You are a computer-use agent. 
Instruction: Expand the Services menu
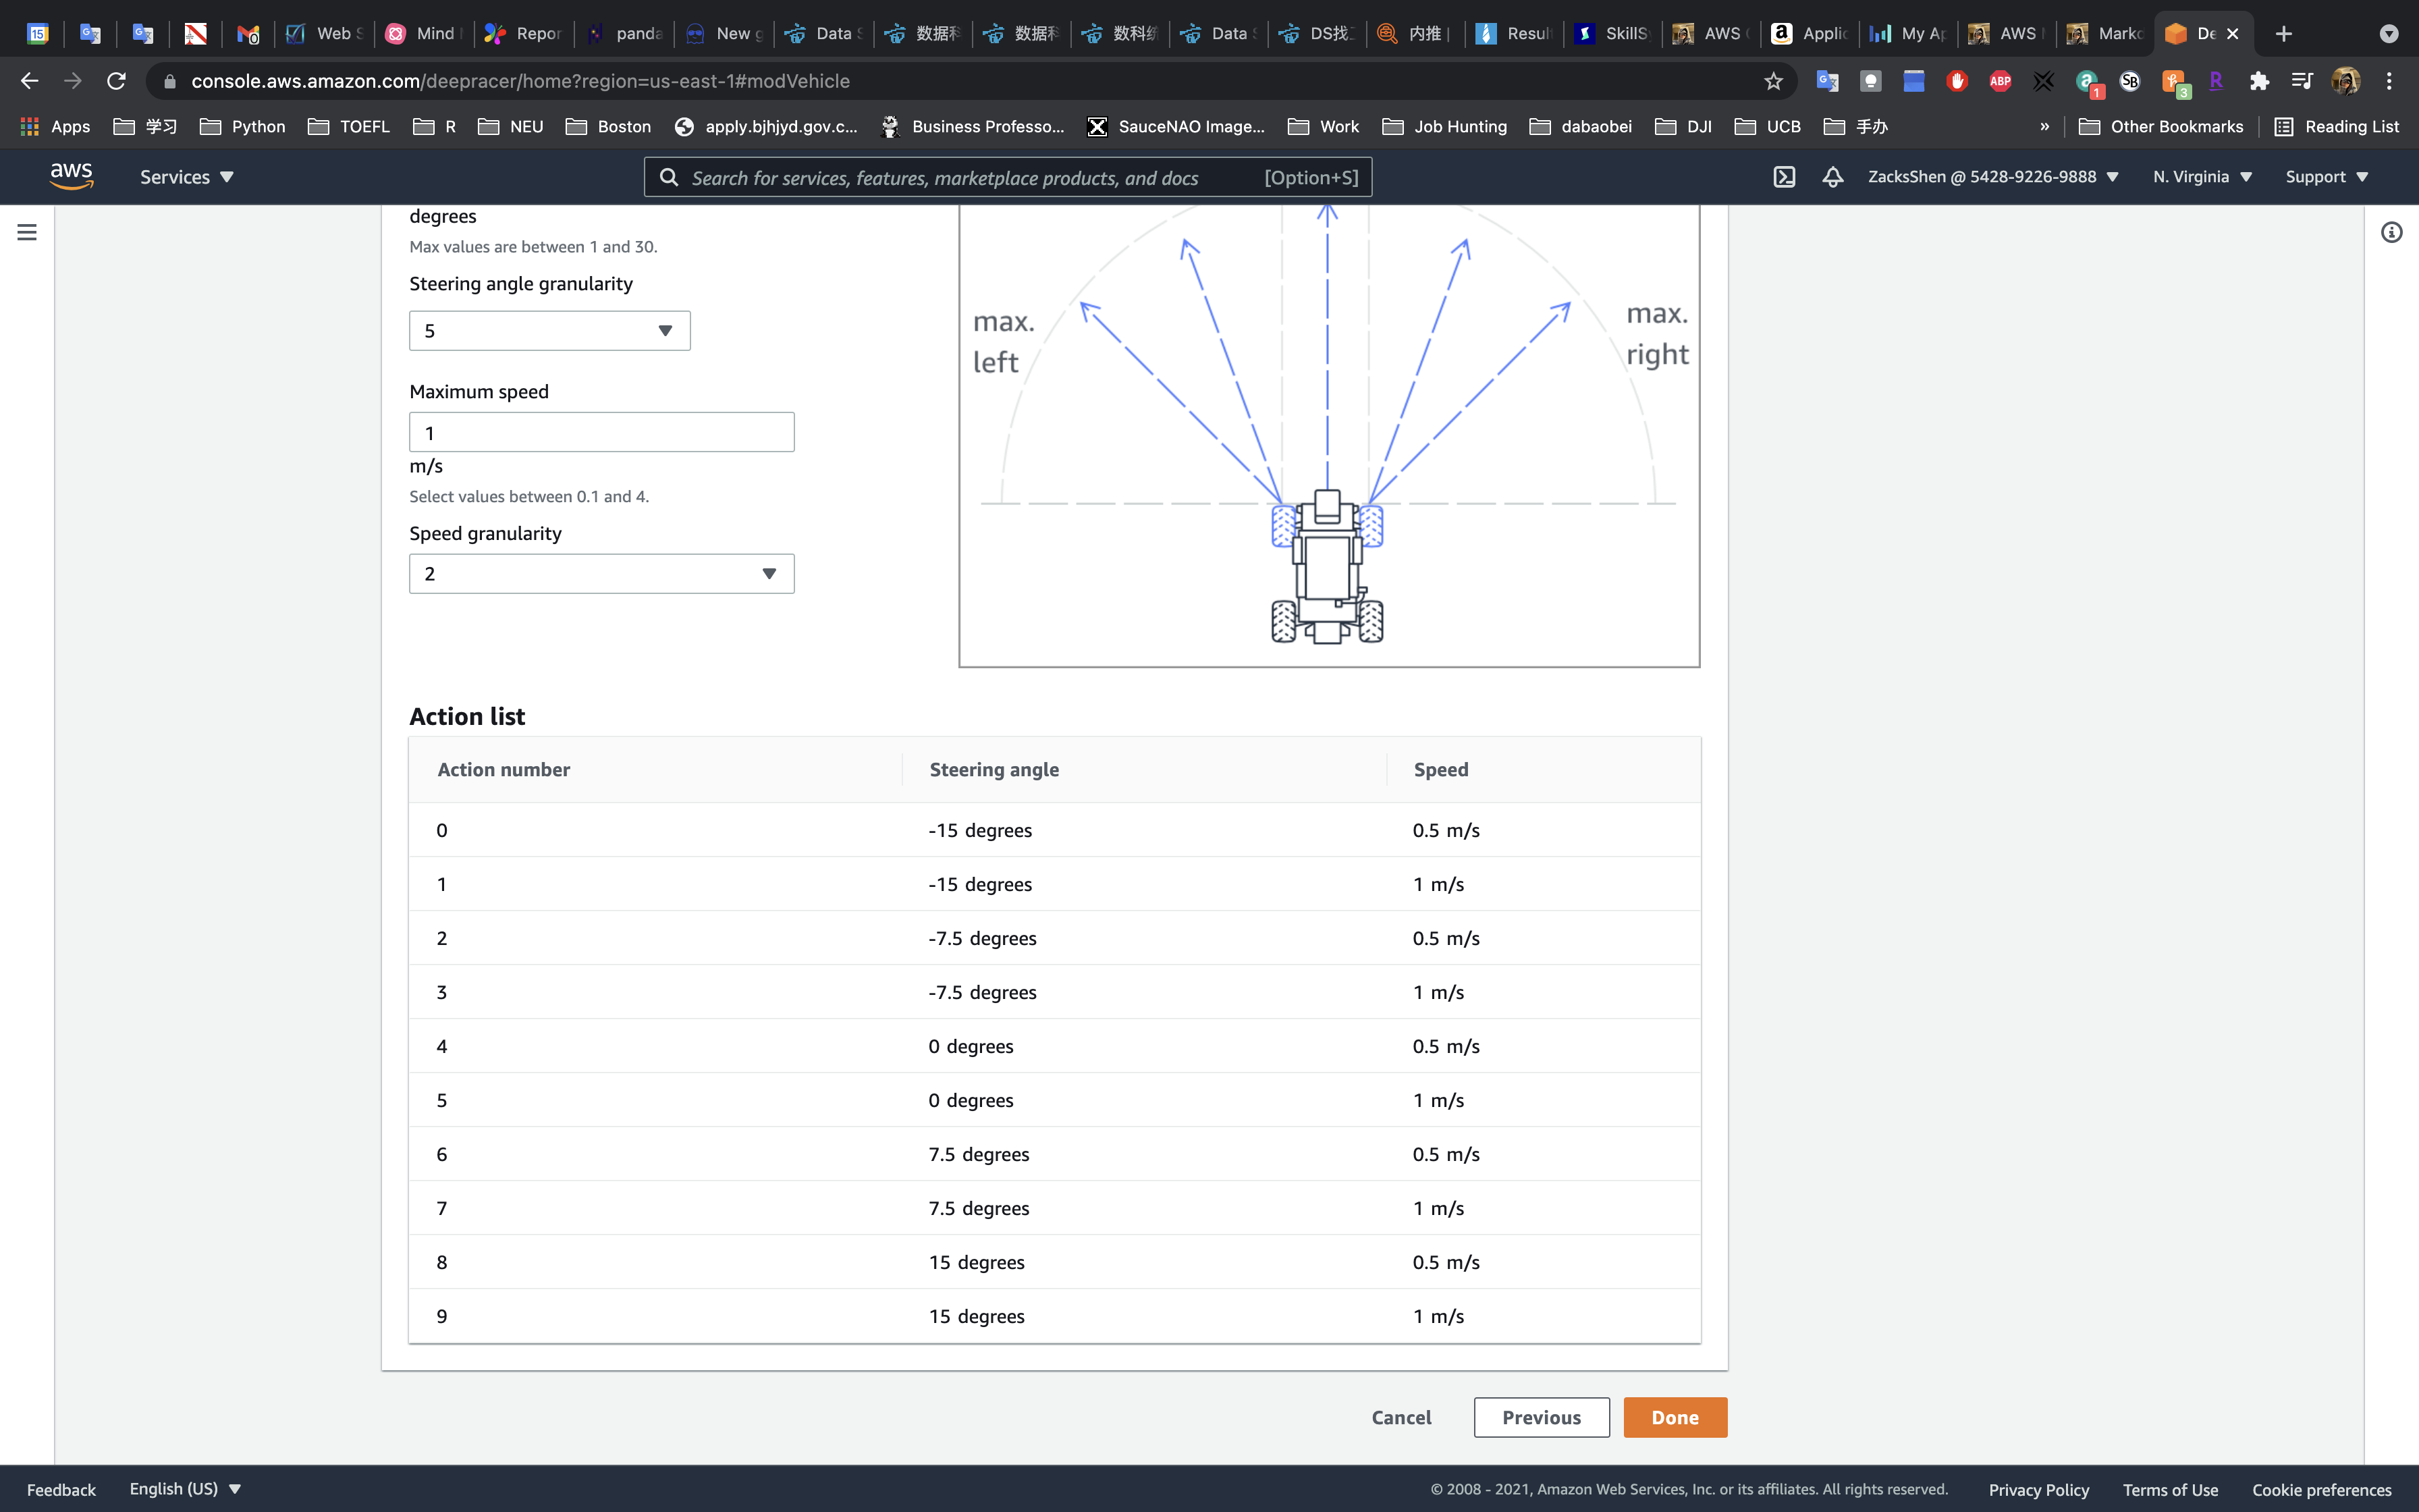186,177
